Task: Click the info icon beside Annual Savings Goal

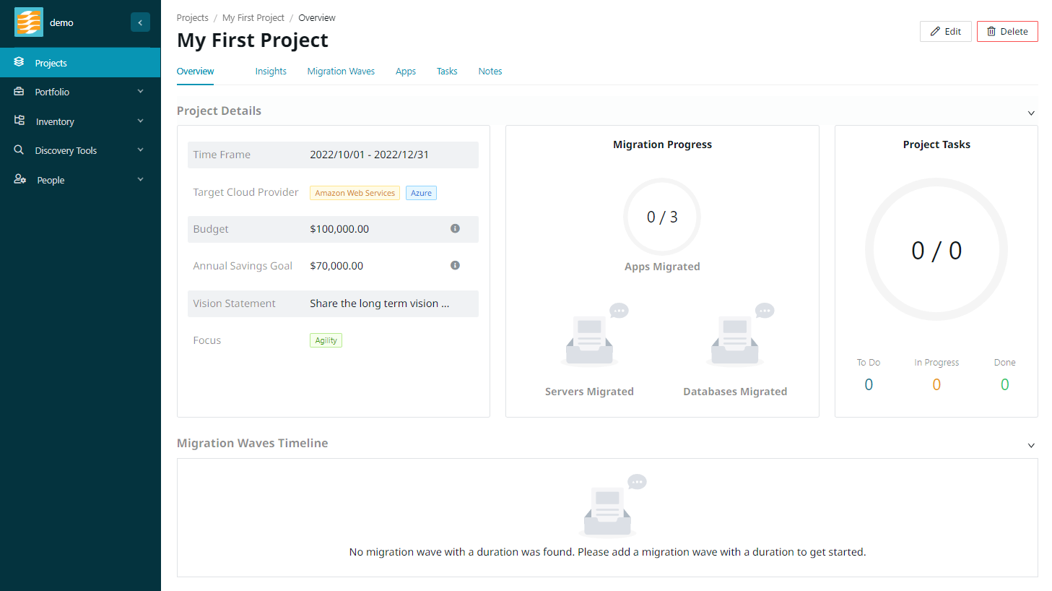Action: tap(455, 265)
